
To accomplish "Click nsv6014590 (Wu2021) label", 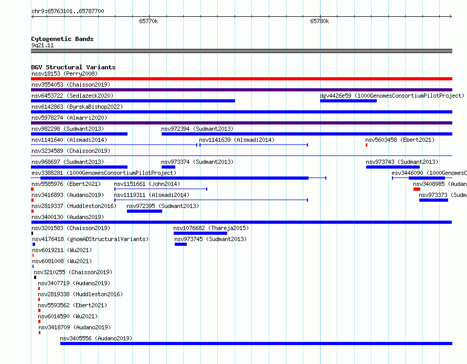I will [68, 316].
